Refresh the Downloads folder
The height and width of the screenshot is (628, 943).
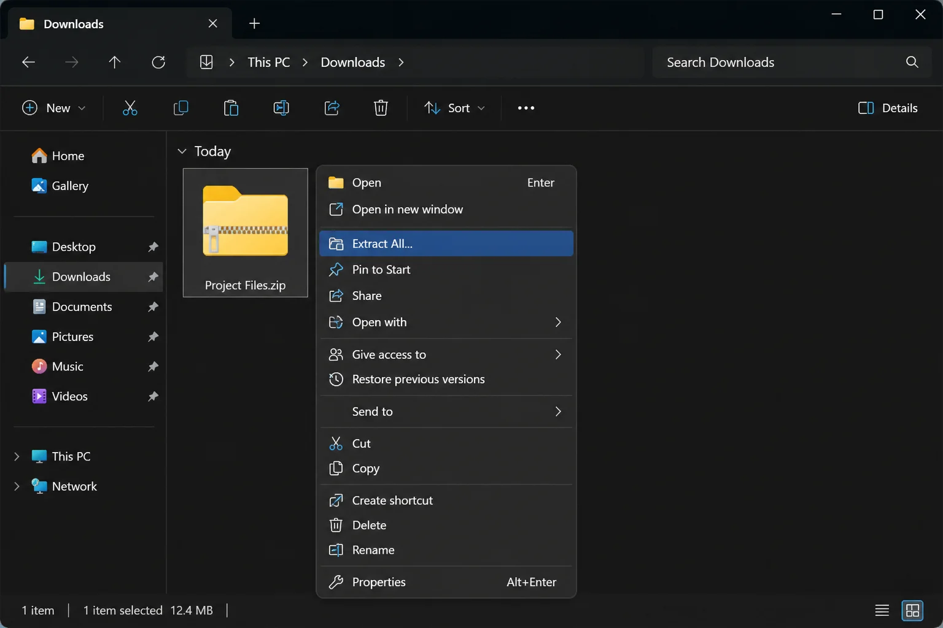158,62
